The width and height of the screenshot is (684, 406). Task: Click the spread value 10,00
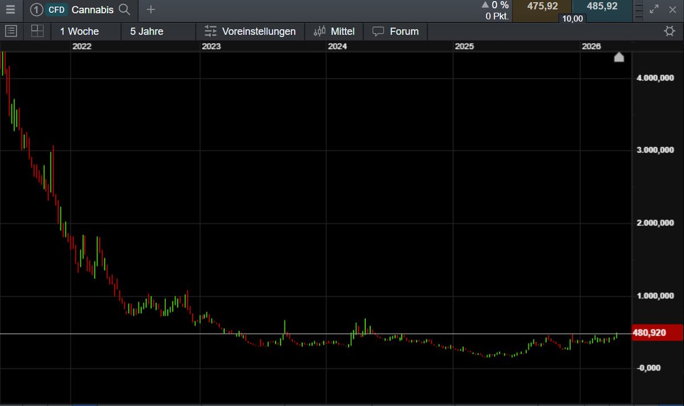click(572, 18)
